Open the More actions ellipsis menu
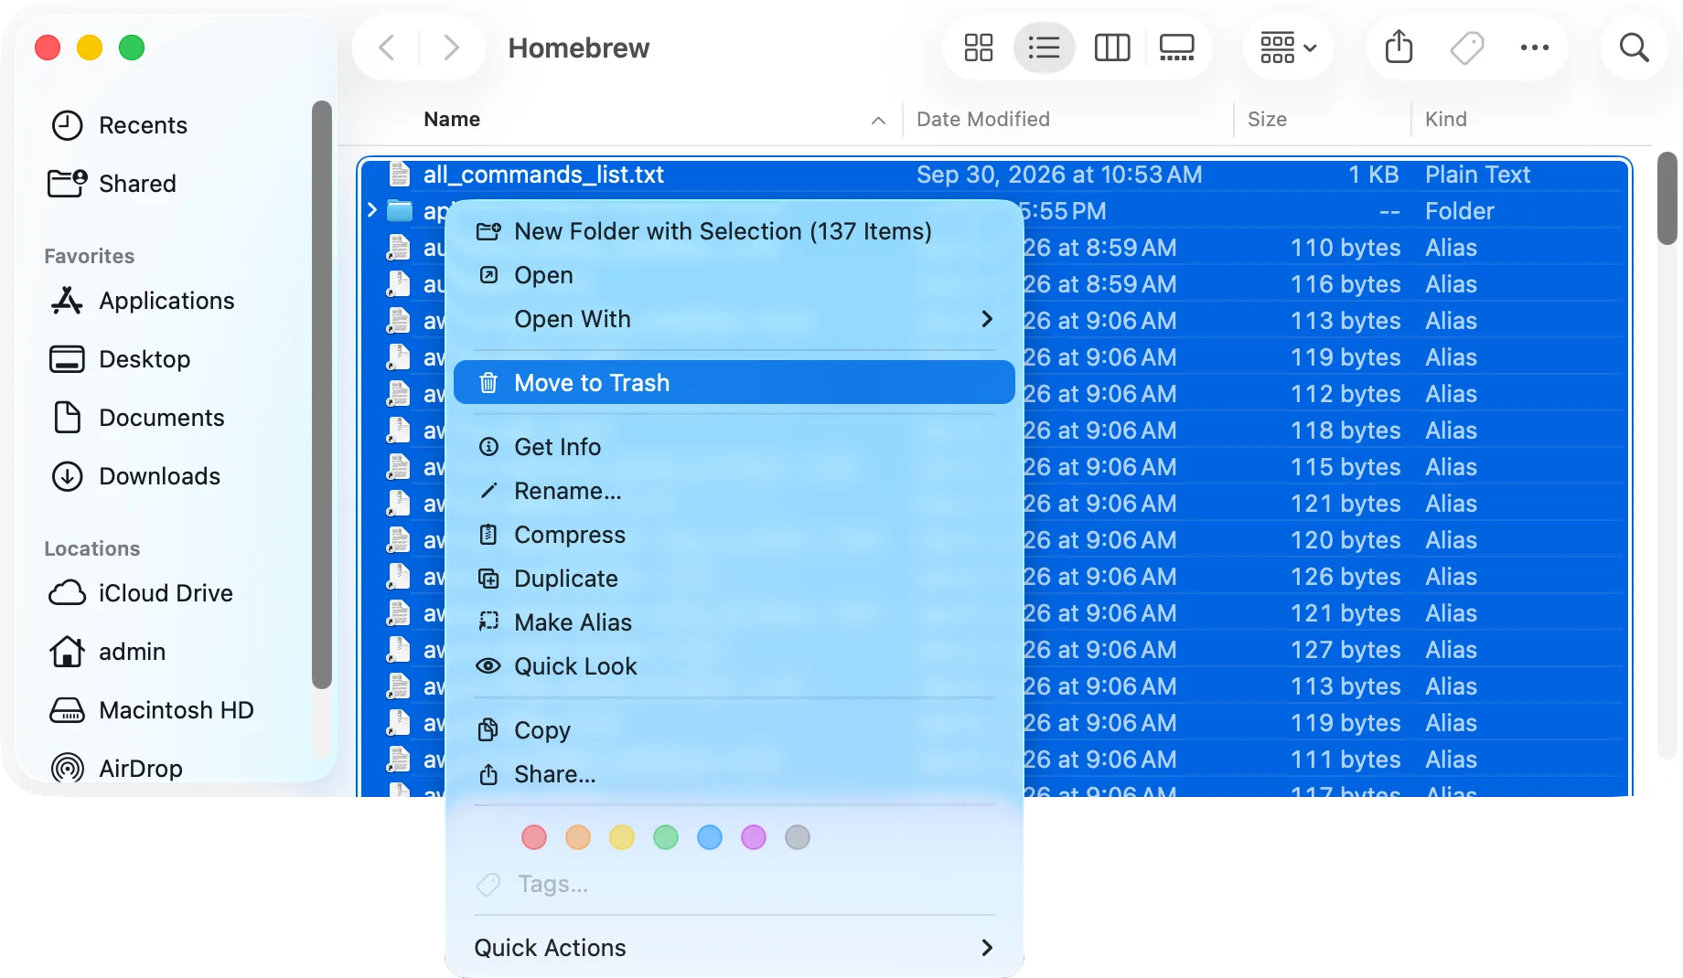Viewport: 1683px width, 978px height. (1534, 48)
